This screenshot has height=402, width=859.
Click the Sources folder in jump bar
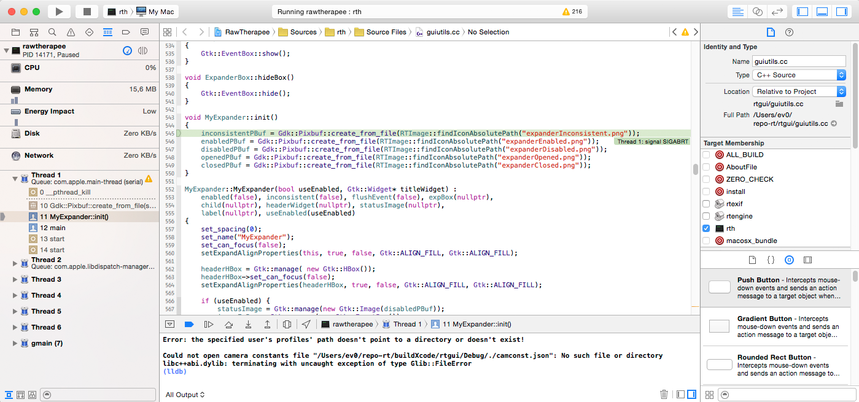point(297,32)
